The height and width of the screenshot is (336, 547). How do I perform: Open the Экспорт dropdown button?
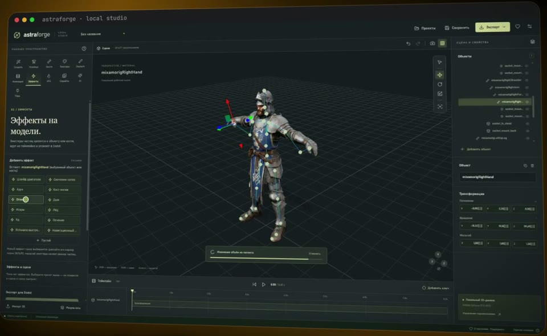coord(492,27)
